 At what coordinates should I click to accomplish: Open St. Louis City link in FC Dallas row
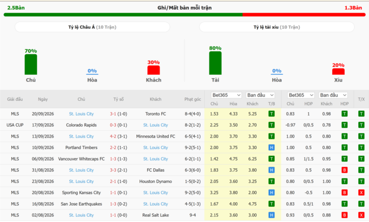pyautogui.click(x=81, y=170)
